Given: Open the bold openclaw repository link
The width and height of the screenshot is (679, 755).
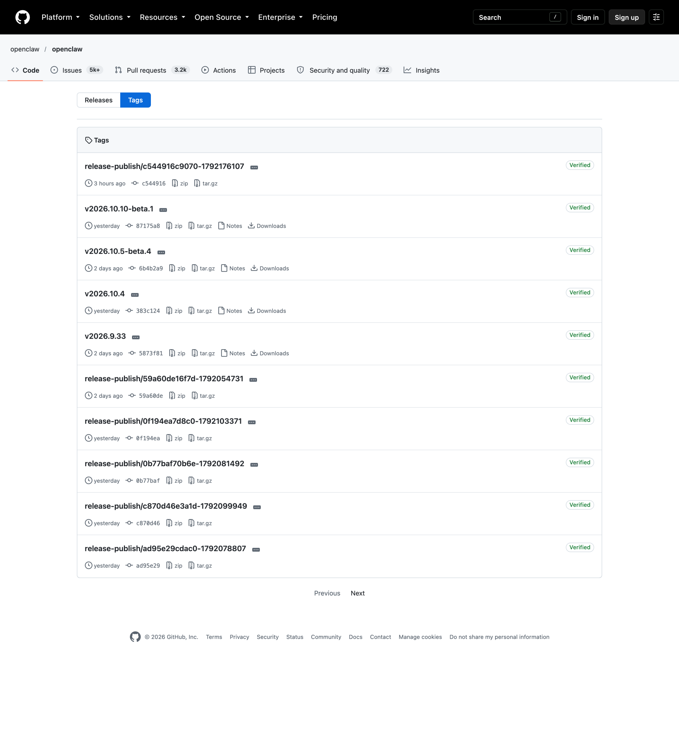Looking at the screenshot, I should click(67, 49).
